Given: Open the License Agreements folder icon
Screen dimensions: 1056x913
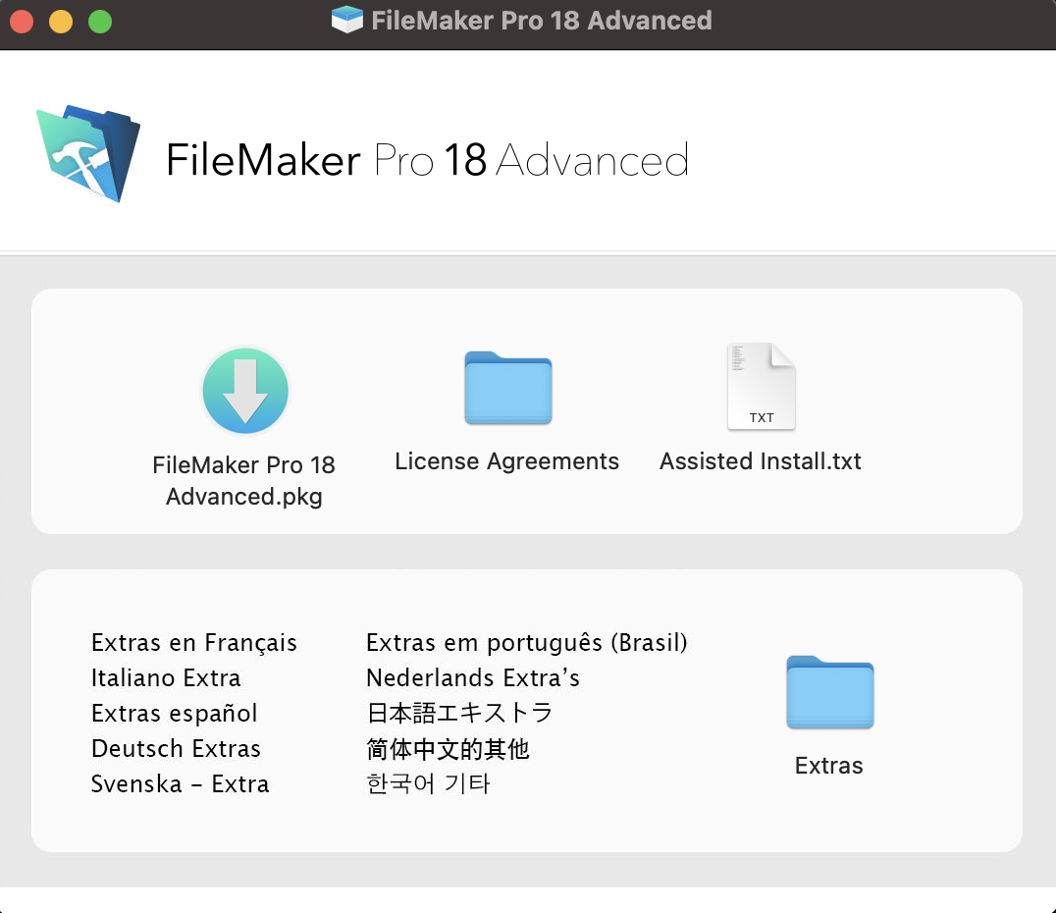Looking at the screenshot, I should pos(507,388).
